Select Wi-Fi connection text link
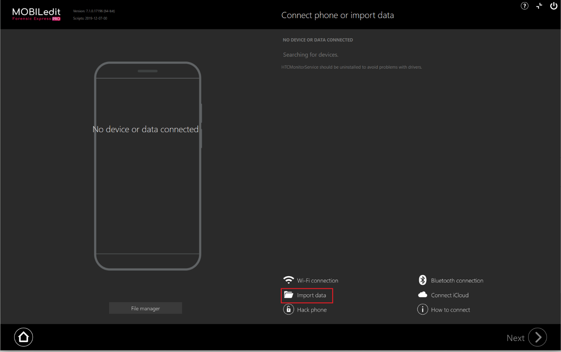The height and width of the screenshot is (352, 561). [x=318, y=281]
